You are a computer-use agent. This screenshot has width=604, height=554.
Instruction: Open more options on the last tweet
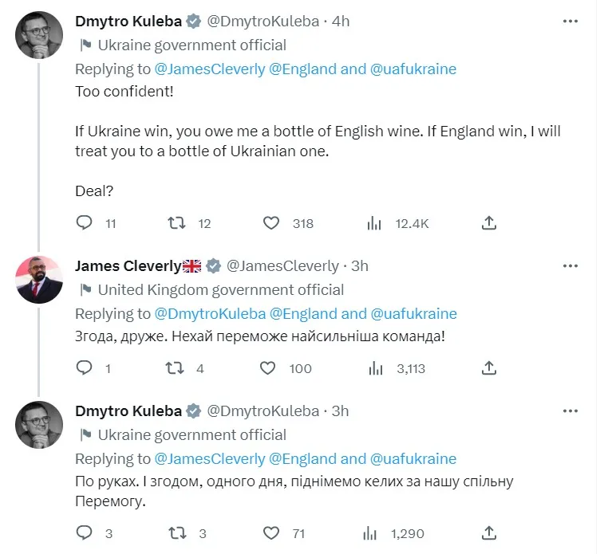tap(570, 411)
